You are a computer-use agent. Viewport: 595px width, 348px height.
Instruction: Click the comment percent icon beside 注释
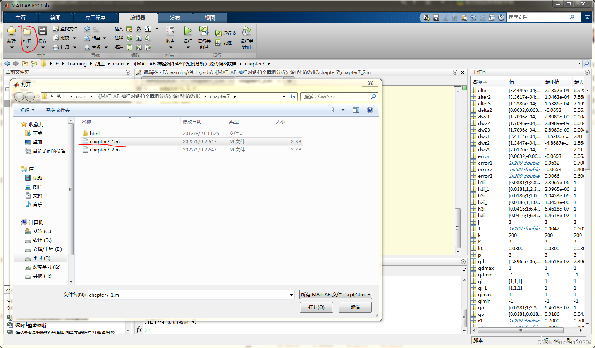[129, 38]
